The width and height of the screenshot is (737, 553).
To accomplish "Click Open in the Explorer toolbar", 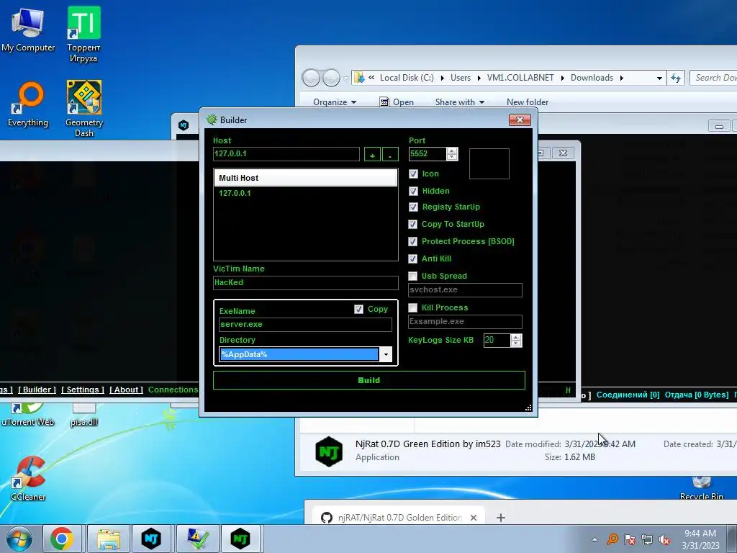I will click(397, 102).
